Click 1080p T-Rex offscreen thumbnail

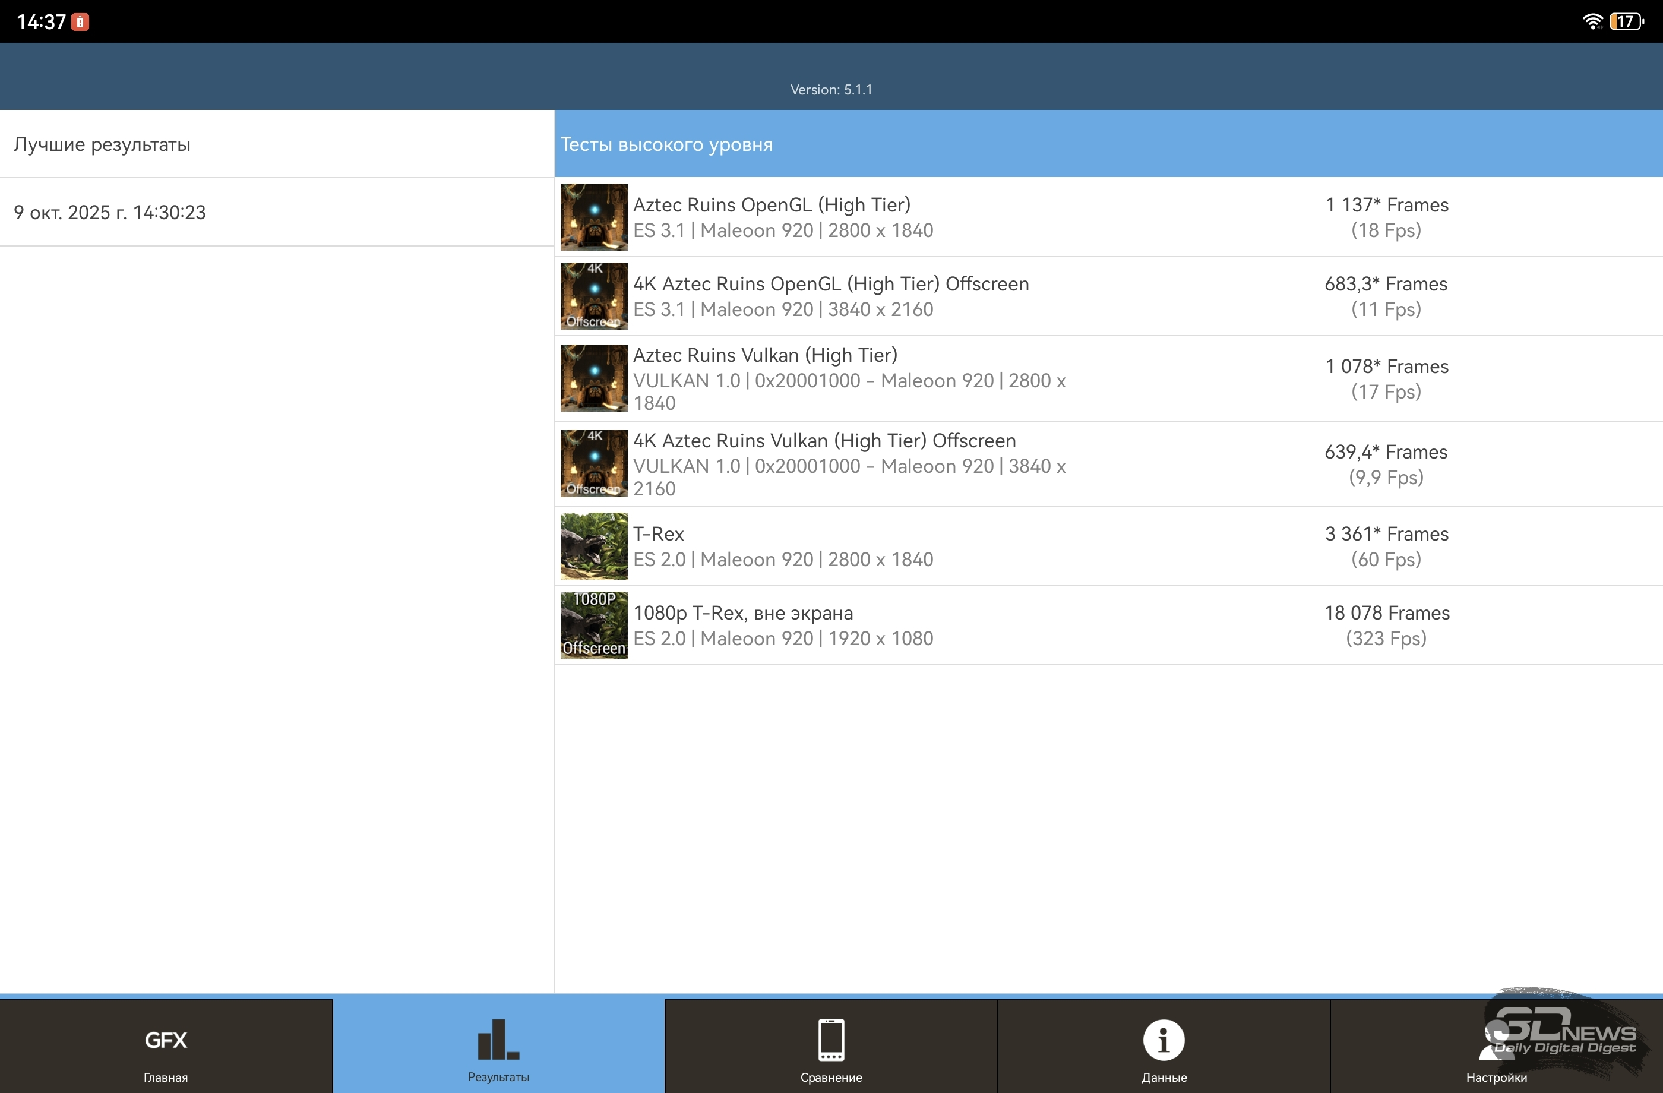point(594,626)
